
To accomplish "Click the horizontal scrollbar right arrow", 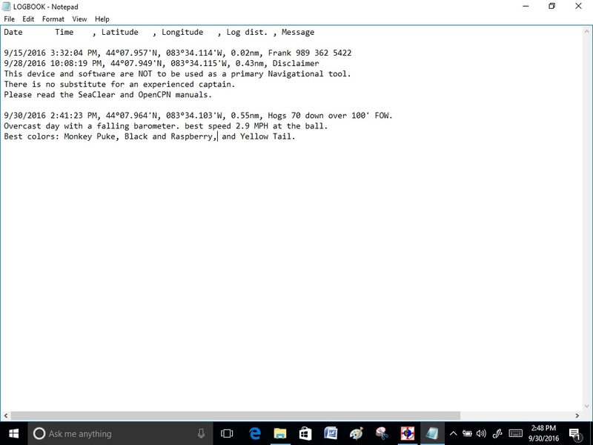I will click(x=578, y=415).
